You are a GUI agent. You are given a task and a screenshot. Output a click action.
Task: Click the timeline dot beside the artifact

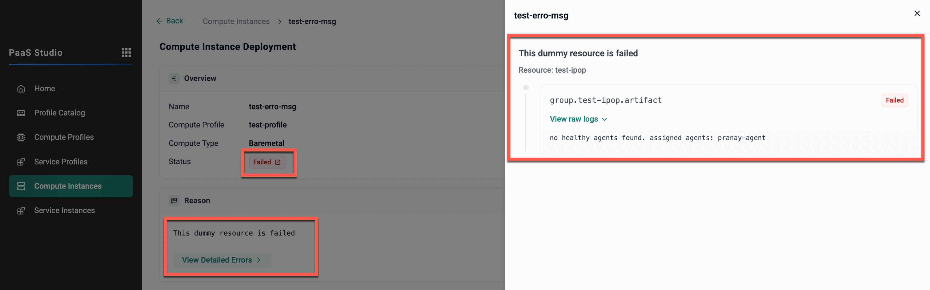526,87
